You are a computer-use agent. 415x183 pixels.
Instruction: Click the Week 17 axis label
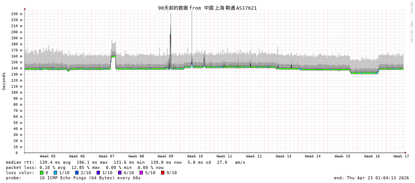click(401, 156)
